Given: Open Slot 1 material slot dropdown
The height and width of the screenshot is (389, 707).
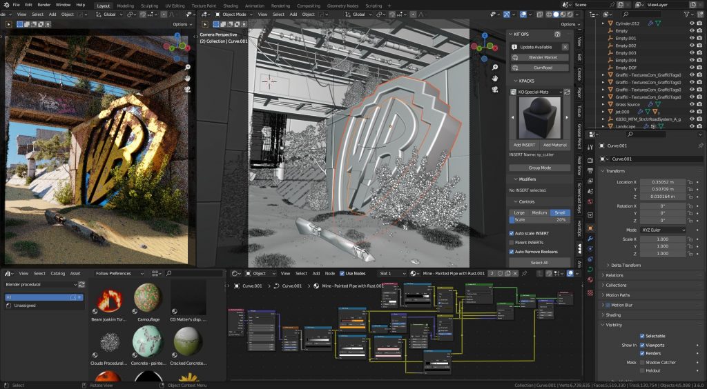Looking at the screenshot, I should coord(392,273).
